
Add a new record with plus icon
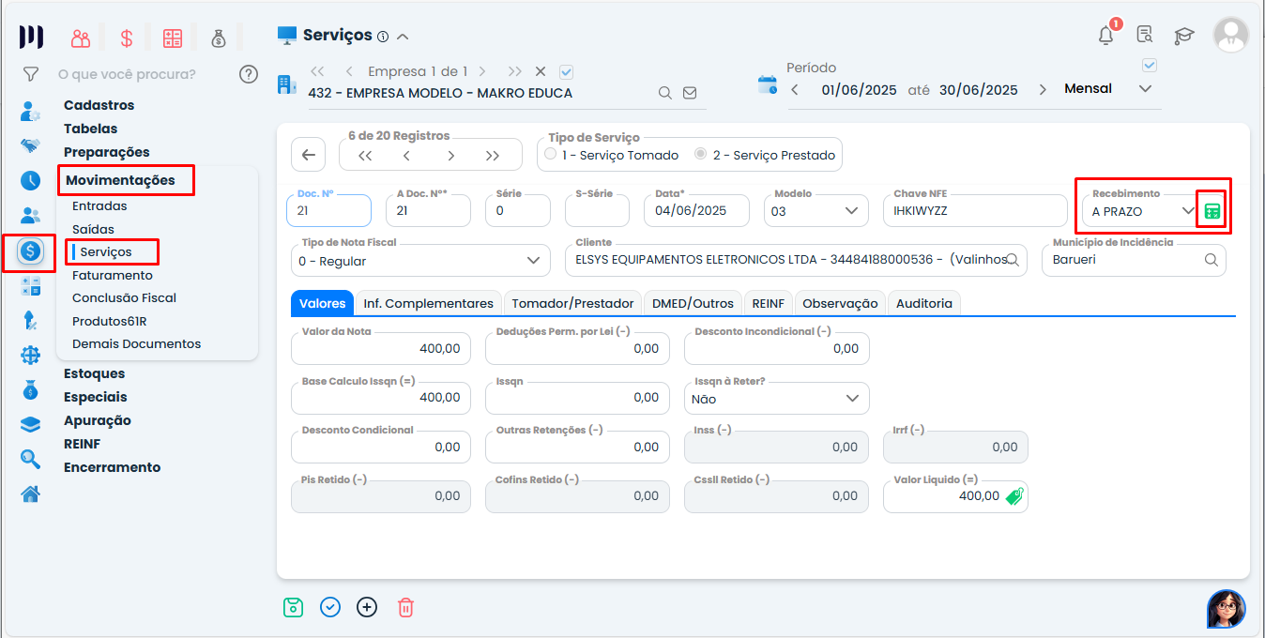pos(367,607)
